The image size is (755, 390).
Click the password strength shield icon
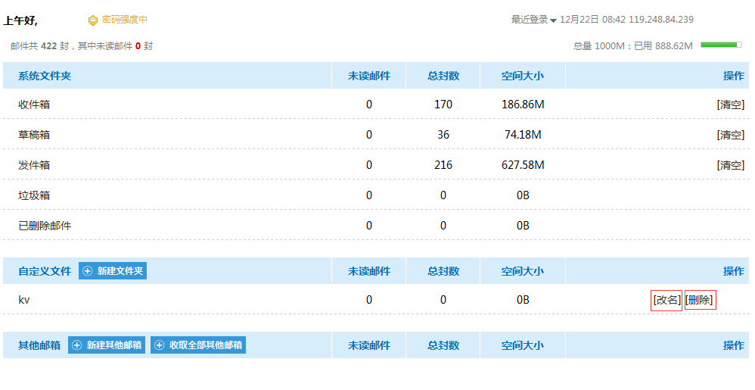pos(93,20)
